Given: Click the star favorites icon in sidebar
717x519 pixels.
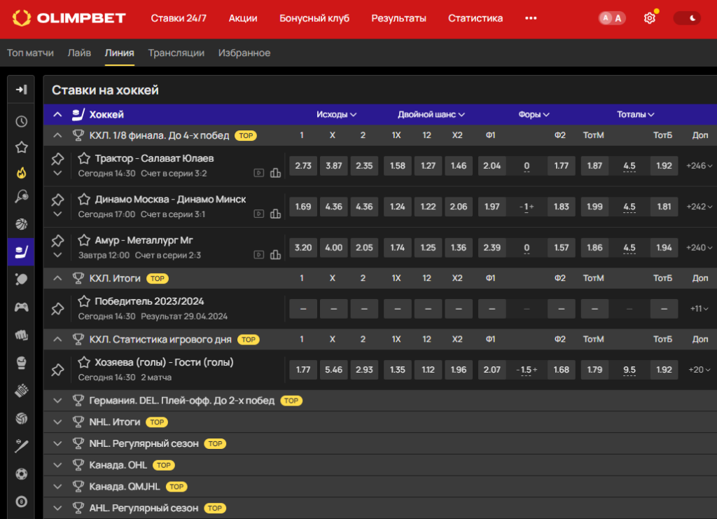Looking at the screenshot, I should click(21, 147).
